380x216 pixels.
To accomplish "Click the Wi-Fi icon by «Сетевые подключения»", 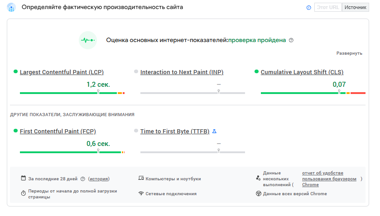I will 141,193.
